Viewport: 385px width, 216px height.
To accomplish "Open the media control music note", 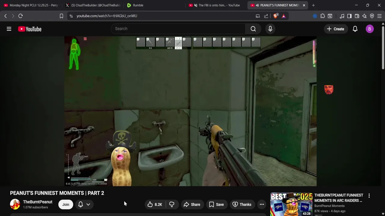I will tap(342, 16).
